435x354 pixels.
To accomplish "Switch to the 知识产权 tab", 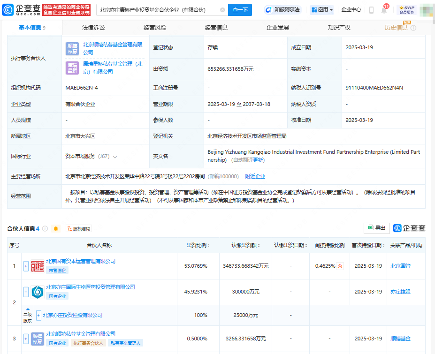I will tap(339, 28).
